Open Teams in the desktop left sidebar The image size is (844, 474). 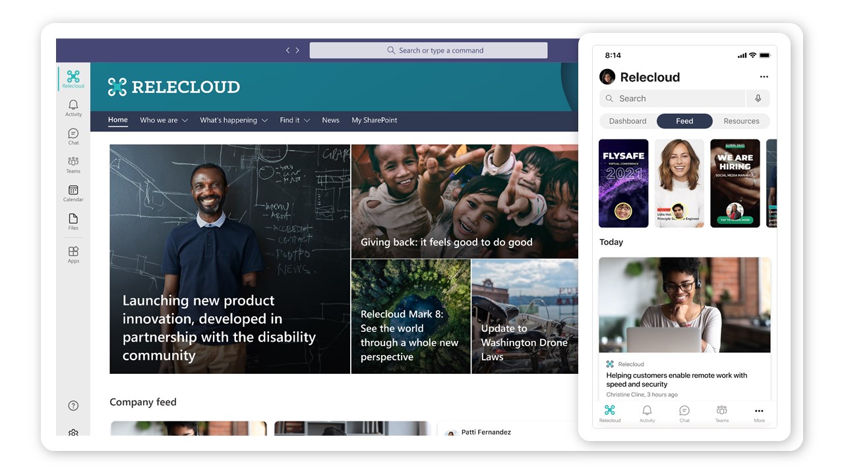(73, 165)
